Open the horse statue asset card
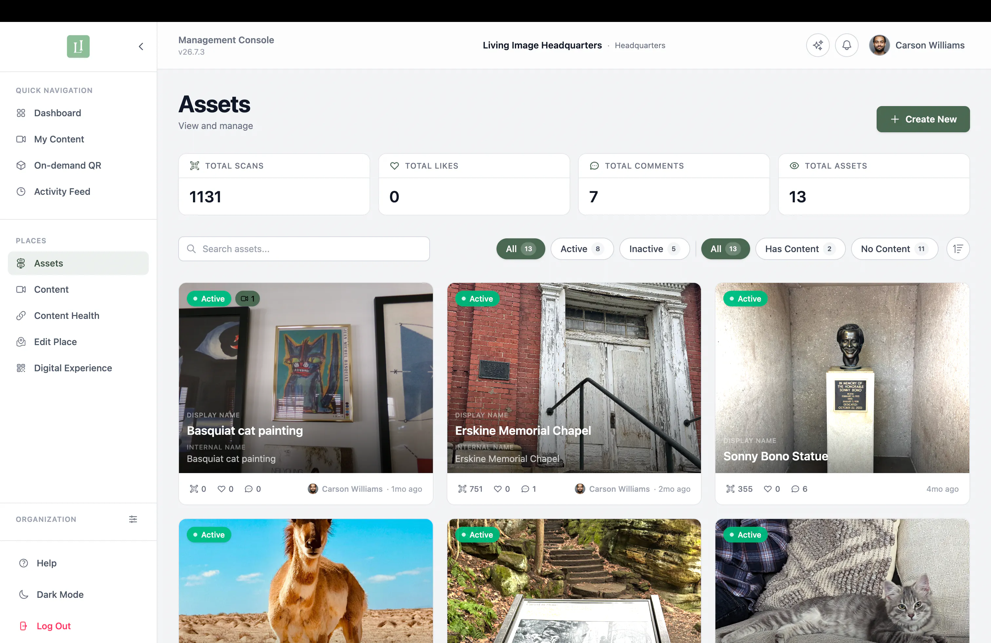This screenshot has width=991, height=643. point(306,580)
